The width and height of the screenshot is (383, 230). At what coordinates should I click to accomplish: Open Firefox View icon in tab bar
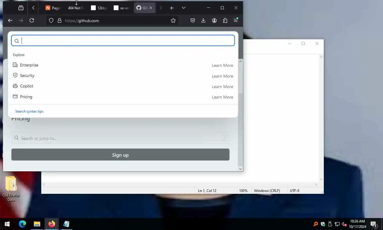[21, 8]
